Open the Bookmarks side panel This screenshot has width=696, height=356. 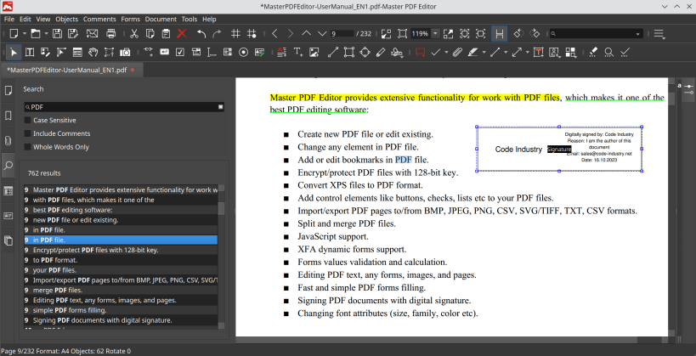click(x=8, y=115)
